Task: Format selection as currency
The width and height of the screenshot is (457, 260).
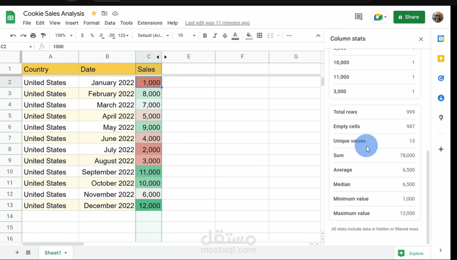Action: pyautogui.click(x=82, y=35)
